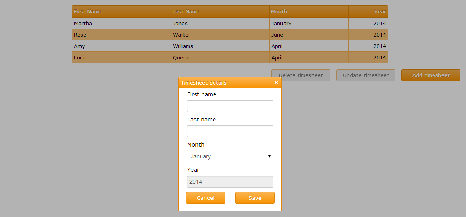Close the Timesheet details dialog
Screen dimensions: 466x217
[x=276, y=83]
